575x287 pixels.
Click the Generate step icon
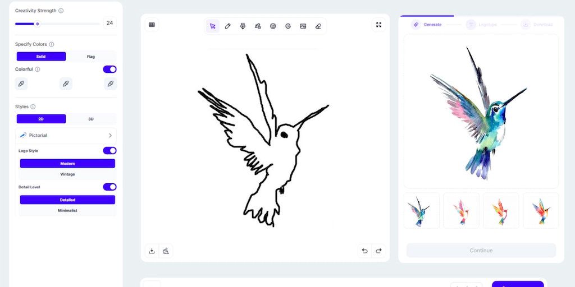point(416,25)
